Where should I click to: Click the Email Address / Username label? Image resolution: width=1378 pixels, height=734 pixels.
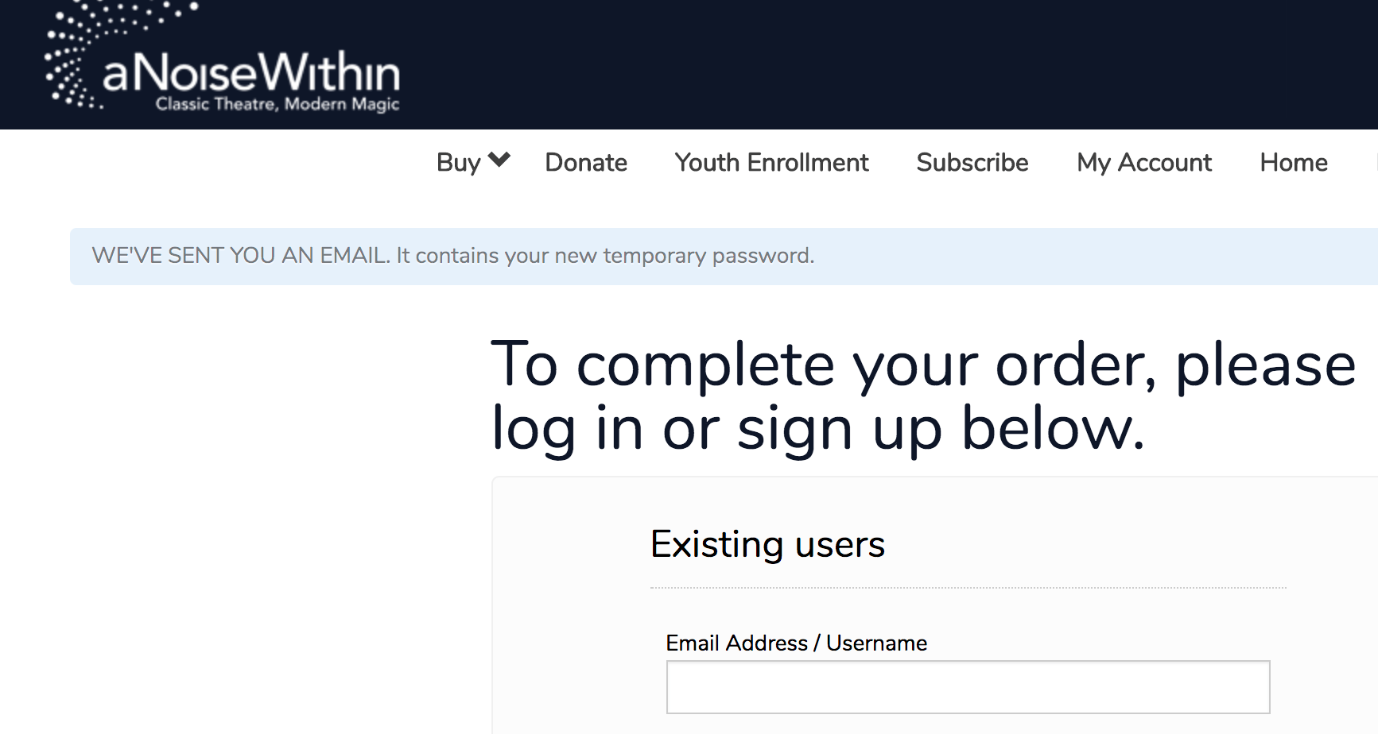(796, 643)
